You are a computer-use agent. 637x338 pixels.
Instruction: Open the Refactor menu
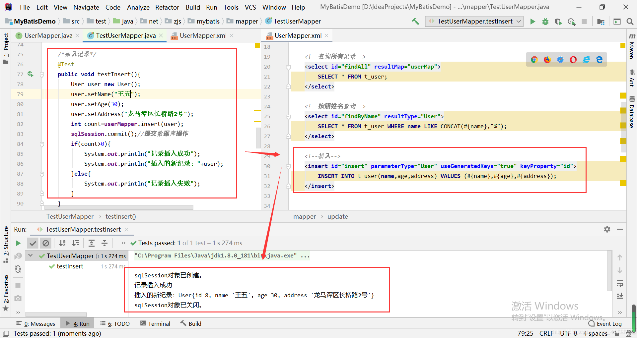click(167, 7)
